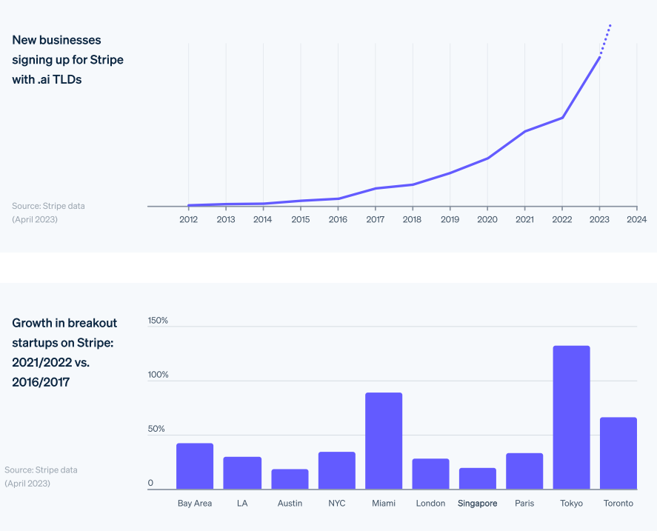Select the 2020 label below the line chart
Viewport: 657px width, 531px height.
tap(487, 219)
